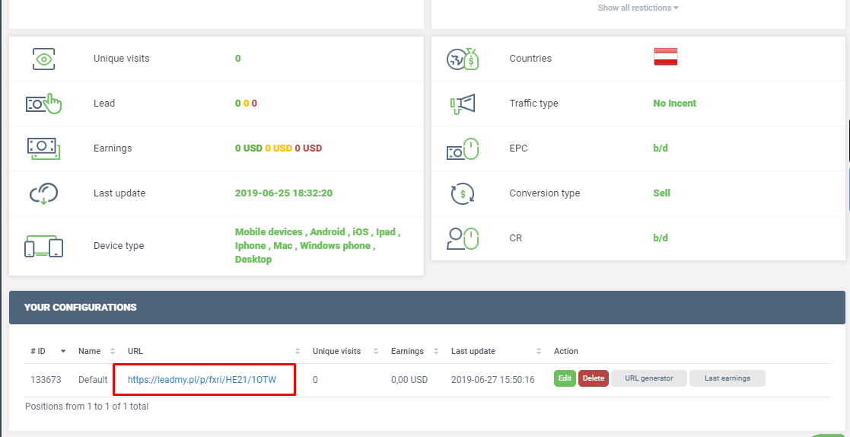
Task: Sort table by URL column arrows
Action: pyautogui.click(x=298, y=351)
